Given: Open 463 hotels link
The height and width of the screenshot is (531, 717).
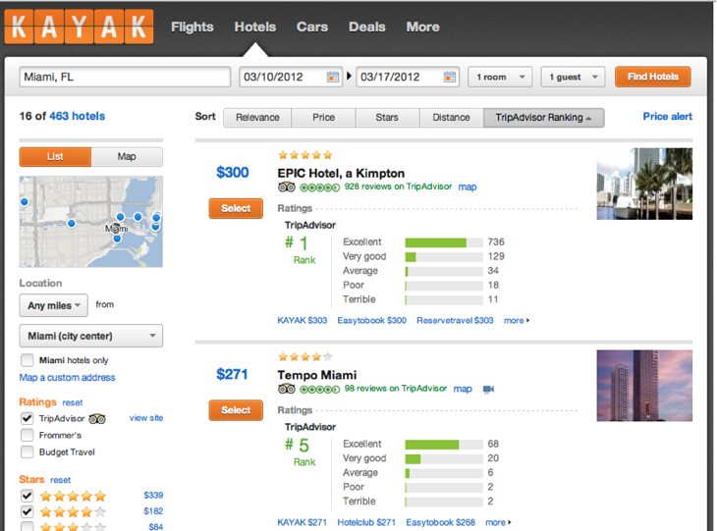Looking at the screenshot, I should [78, 116].
